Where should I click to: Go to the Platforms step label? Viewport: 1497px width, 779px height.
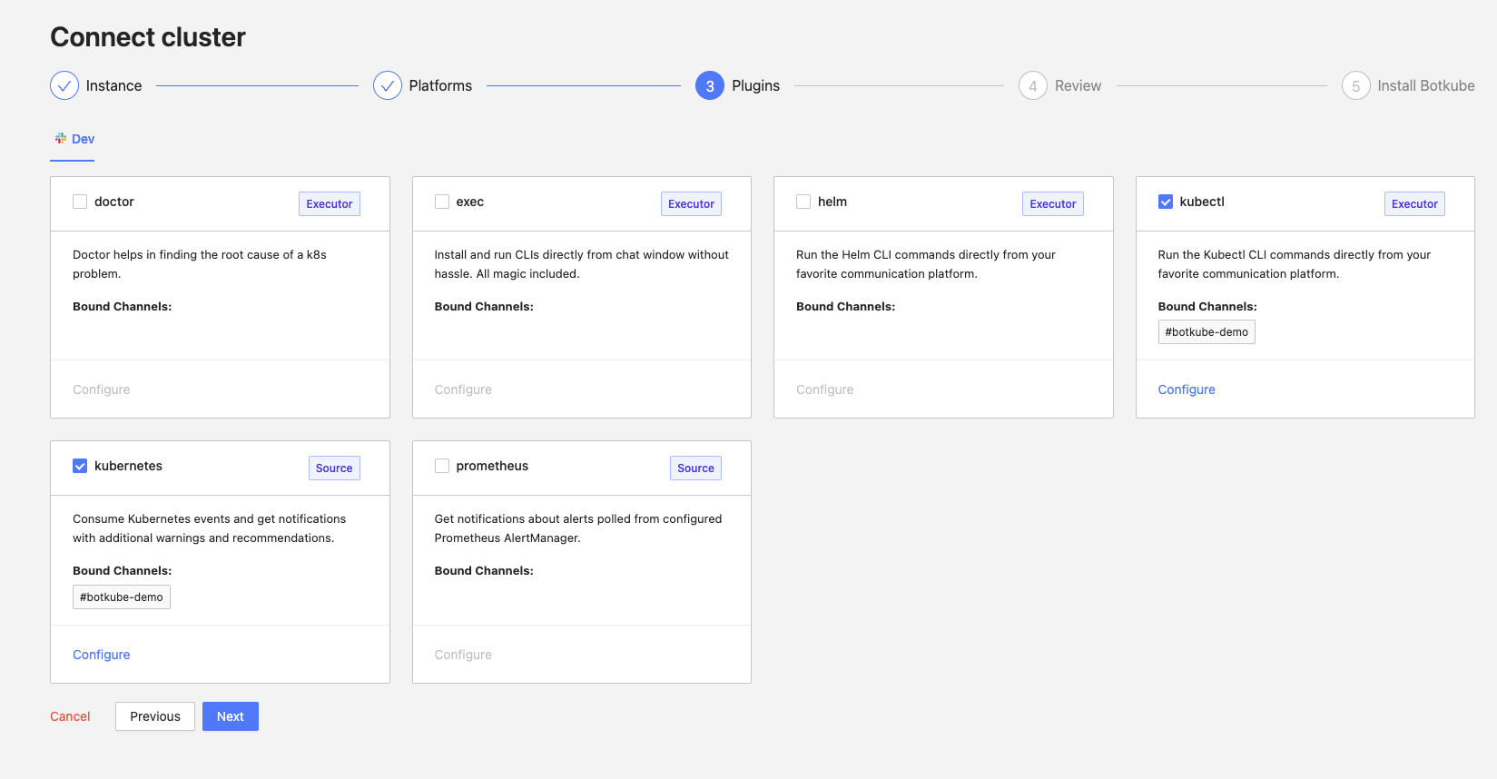[x=440, y=85]
